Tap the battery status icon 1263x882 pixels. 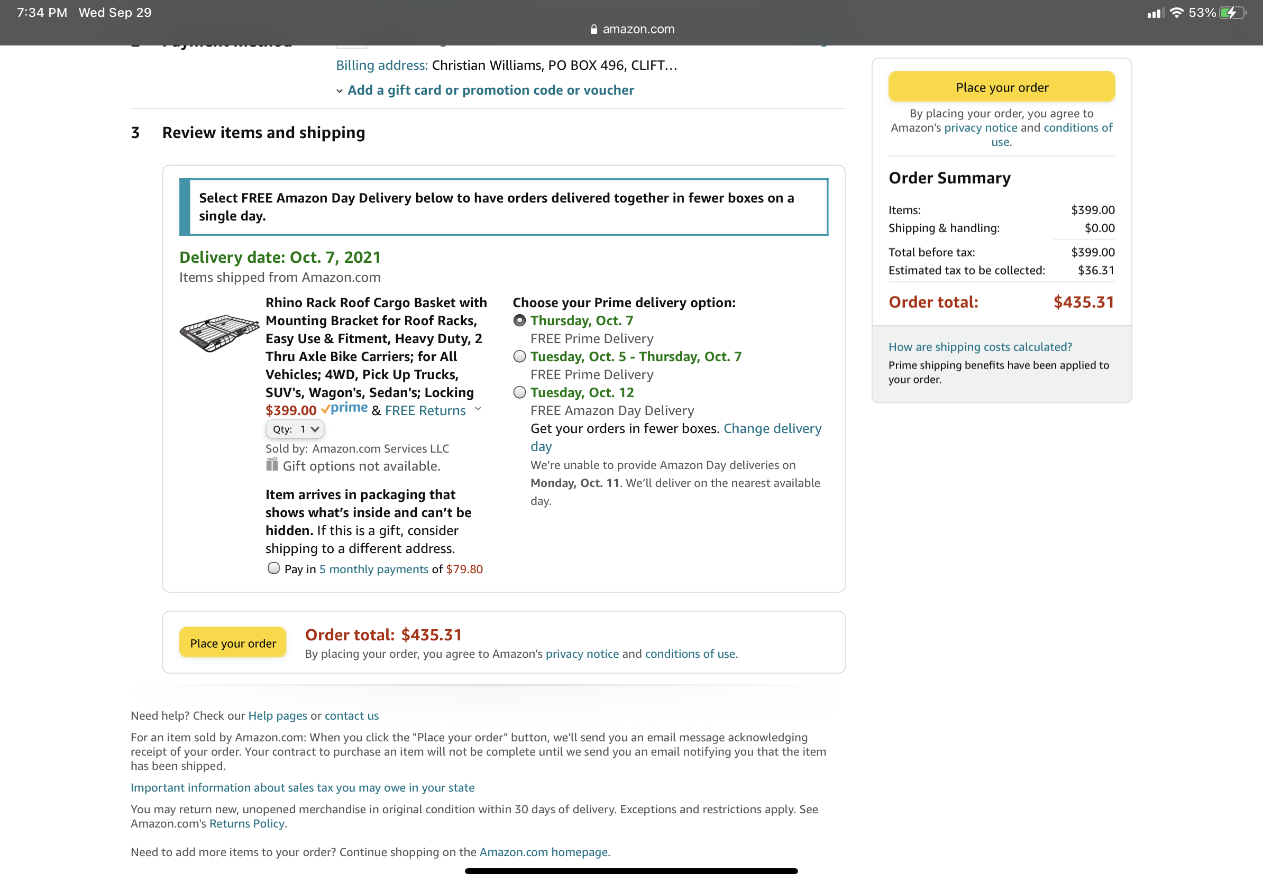click(x=1233, y=13)
